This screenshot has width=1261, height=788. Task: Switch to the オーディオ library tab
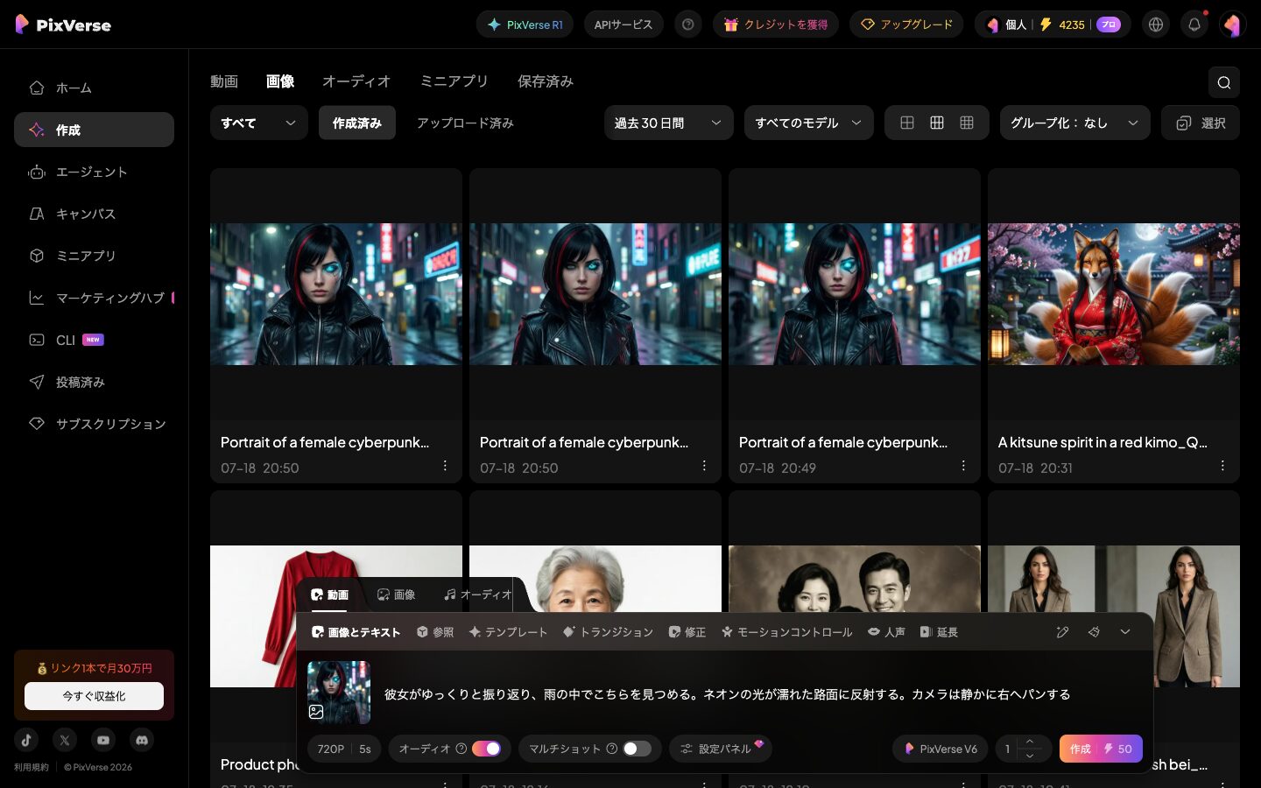click(356, 81)
